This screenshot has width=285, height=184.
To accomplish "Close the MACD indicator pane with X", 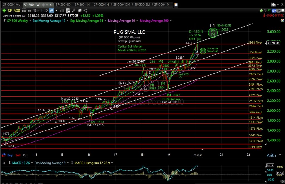I will pyautogui.click(x=4, y=163).
